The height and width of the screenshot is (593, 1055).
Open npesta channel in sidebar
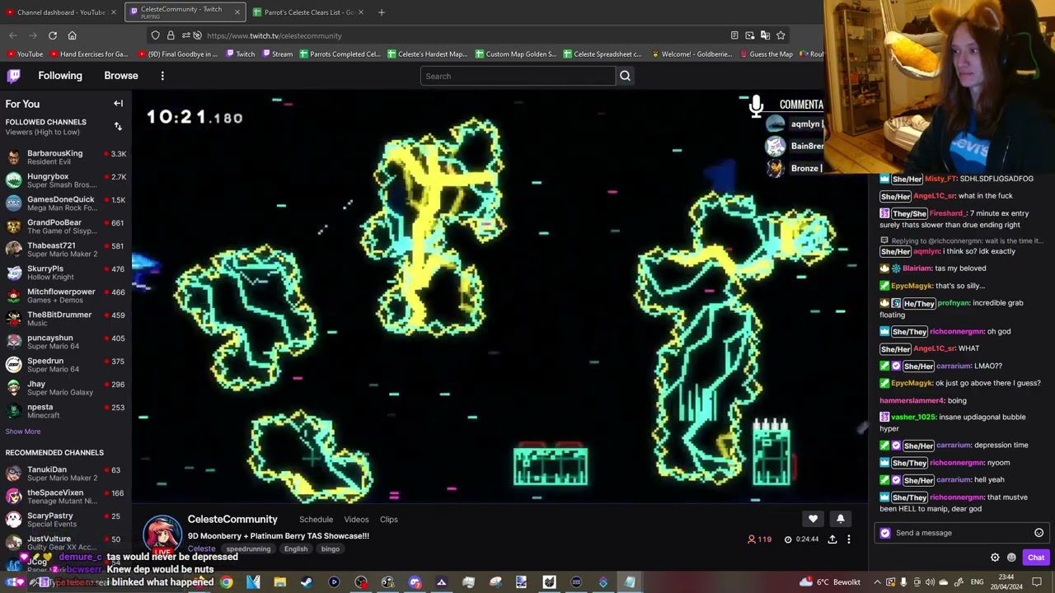66,410
